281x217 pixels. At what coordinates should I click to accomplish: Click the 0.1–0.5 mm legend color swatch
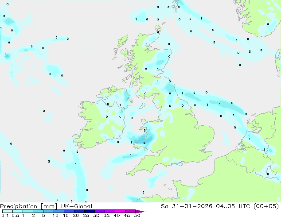tap(8, 211)
